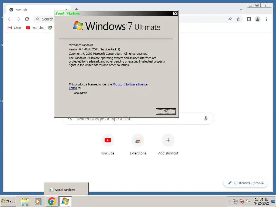Viewport: 276px width, 207px height.
Task: Reload the Chrome page
Action: pyautogui.click(x=27, y=19)
